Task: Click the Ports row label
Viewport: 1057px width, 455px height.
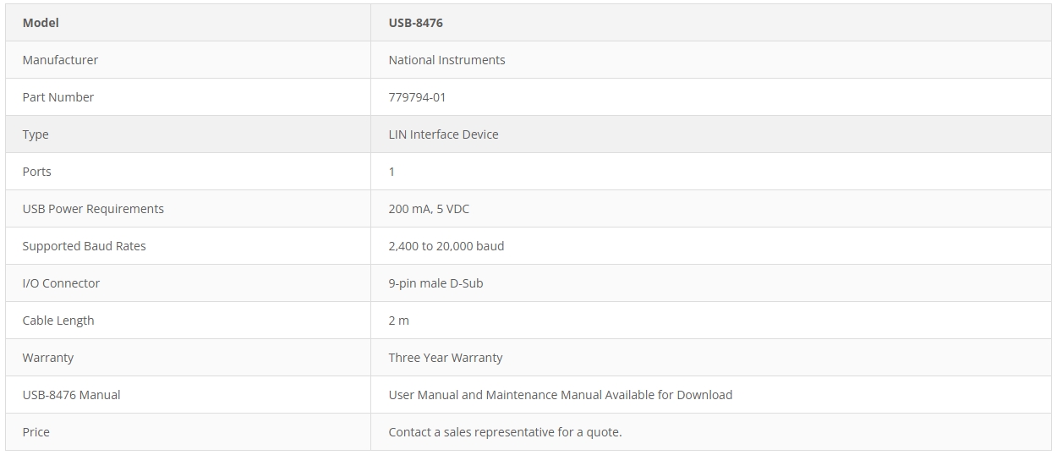Action: coord(36,172)
